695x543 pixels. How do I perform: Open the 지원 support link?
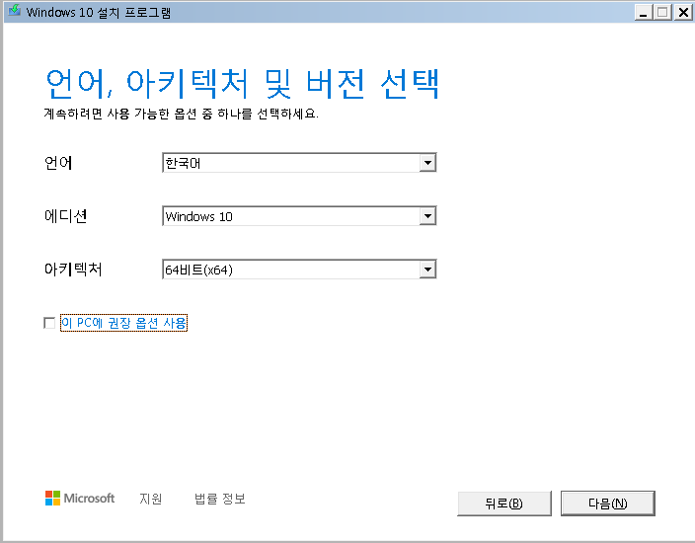151,500
